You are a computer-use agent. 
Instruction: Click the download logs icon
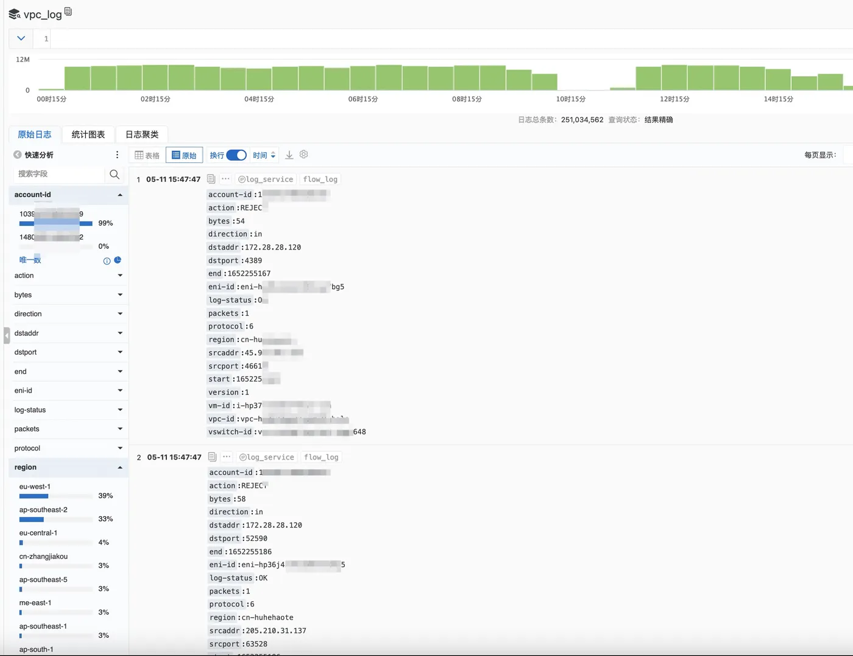289,155
